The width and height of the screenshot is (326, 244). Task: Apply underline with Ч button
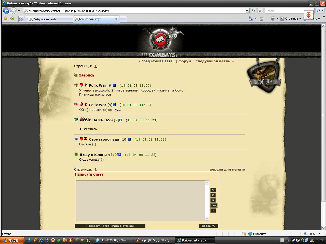pos(213,200)
